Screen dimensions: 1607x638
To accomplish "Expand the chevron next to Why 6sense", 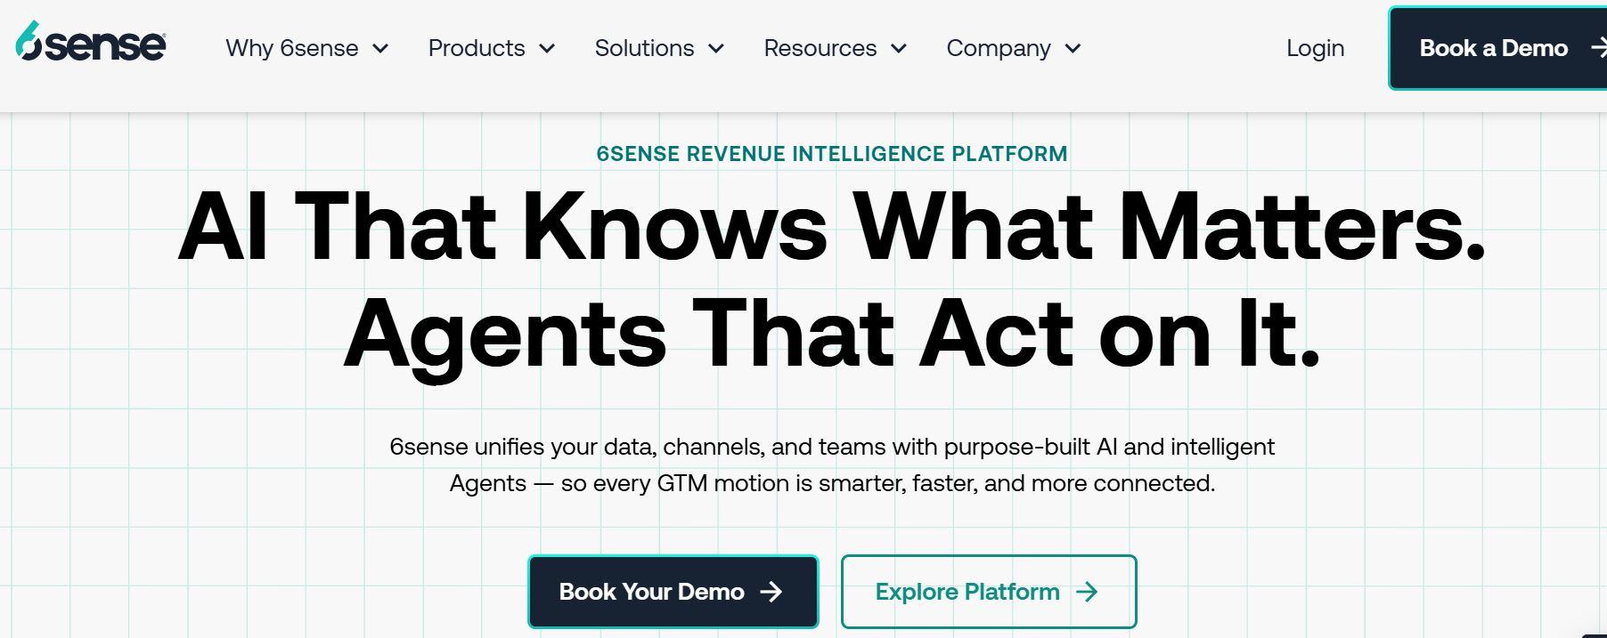I will tap(380, 49).
